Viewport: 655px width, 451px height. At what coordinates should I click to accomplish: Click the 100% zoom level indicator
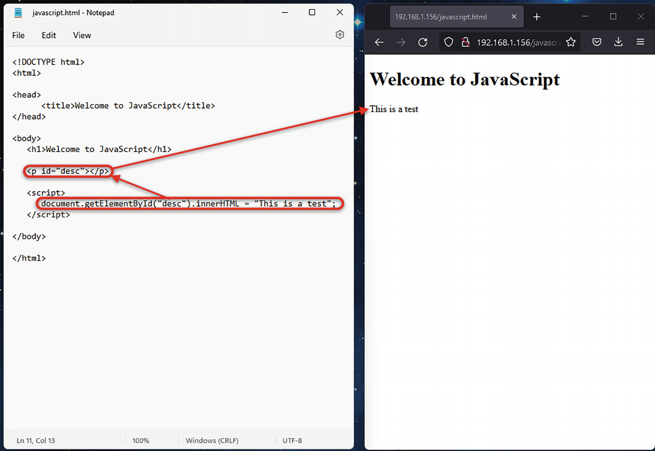tap(141, 440)
